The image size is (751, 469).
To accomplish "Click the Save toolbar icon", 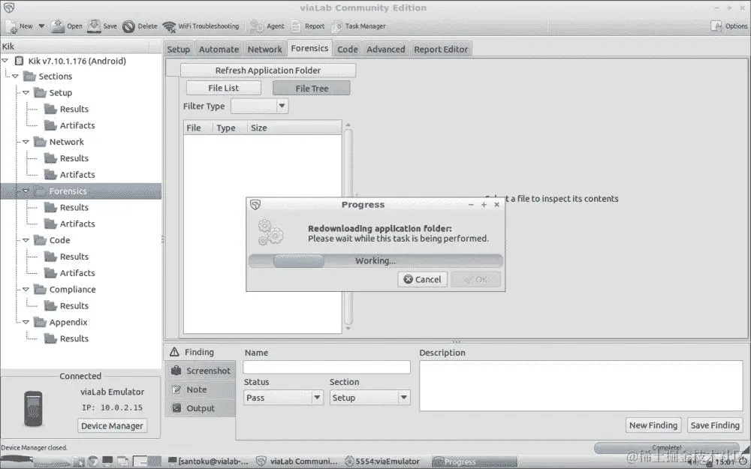I will (94, 26).
